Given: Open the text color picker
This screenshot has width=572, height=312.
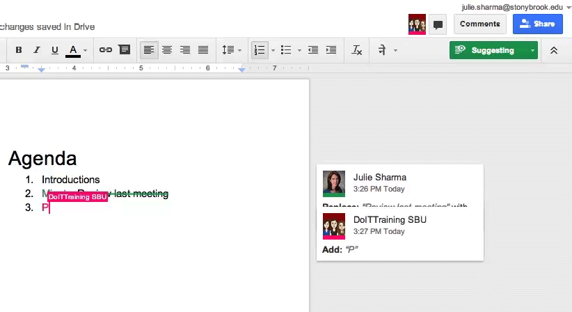Looking at the screenshot, I should (x=73, y=50).
